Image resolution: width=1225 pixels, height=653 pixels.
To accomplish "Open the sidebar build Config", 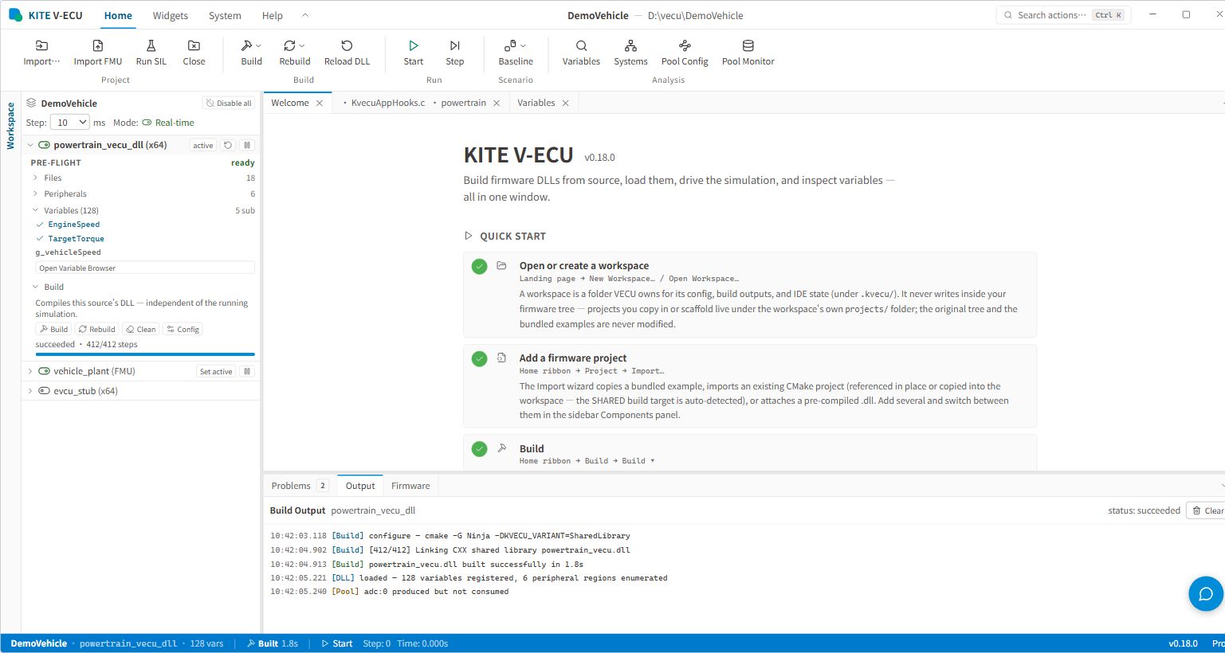I will point(183,329).
